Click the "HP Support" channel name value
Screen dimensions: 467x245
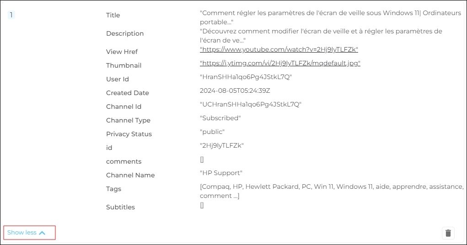(221, 173)
